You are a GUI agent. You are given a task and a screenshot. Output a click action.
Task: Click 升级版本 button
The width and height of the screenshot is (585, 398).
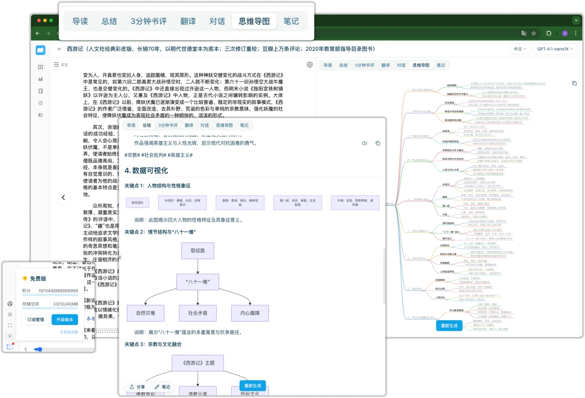coord(65,320)
